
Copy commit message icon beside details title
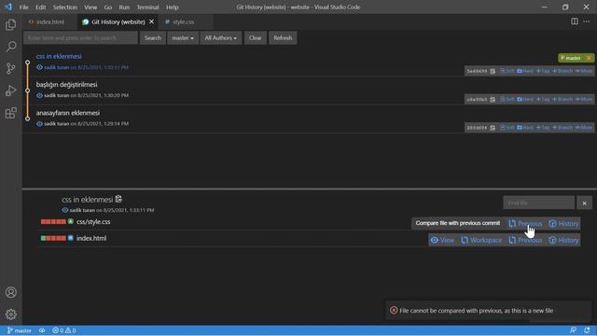click(x=118, y=199)
